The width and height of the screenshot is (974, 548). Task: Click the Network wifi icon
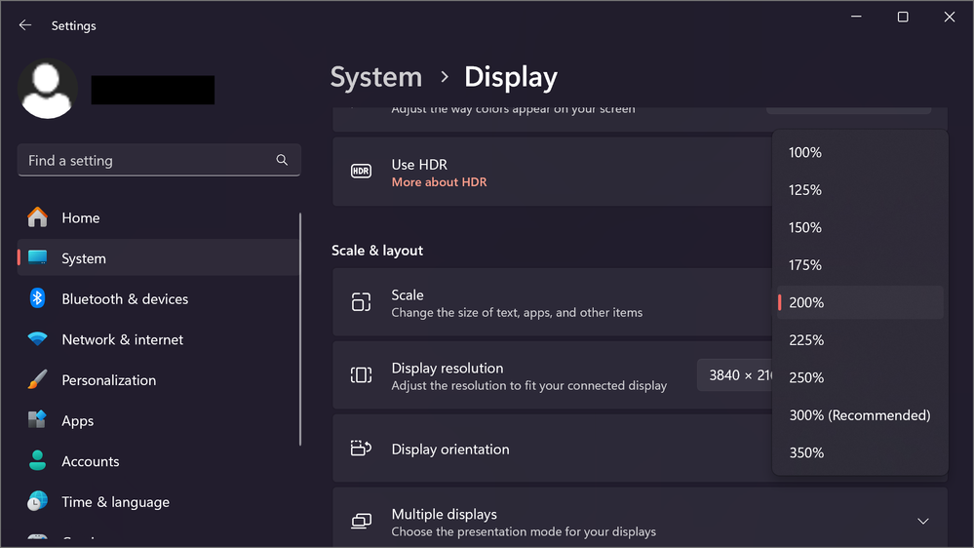pyautogui.click(x=37, y=339)
